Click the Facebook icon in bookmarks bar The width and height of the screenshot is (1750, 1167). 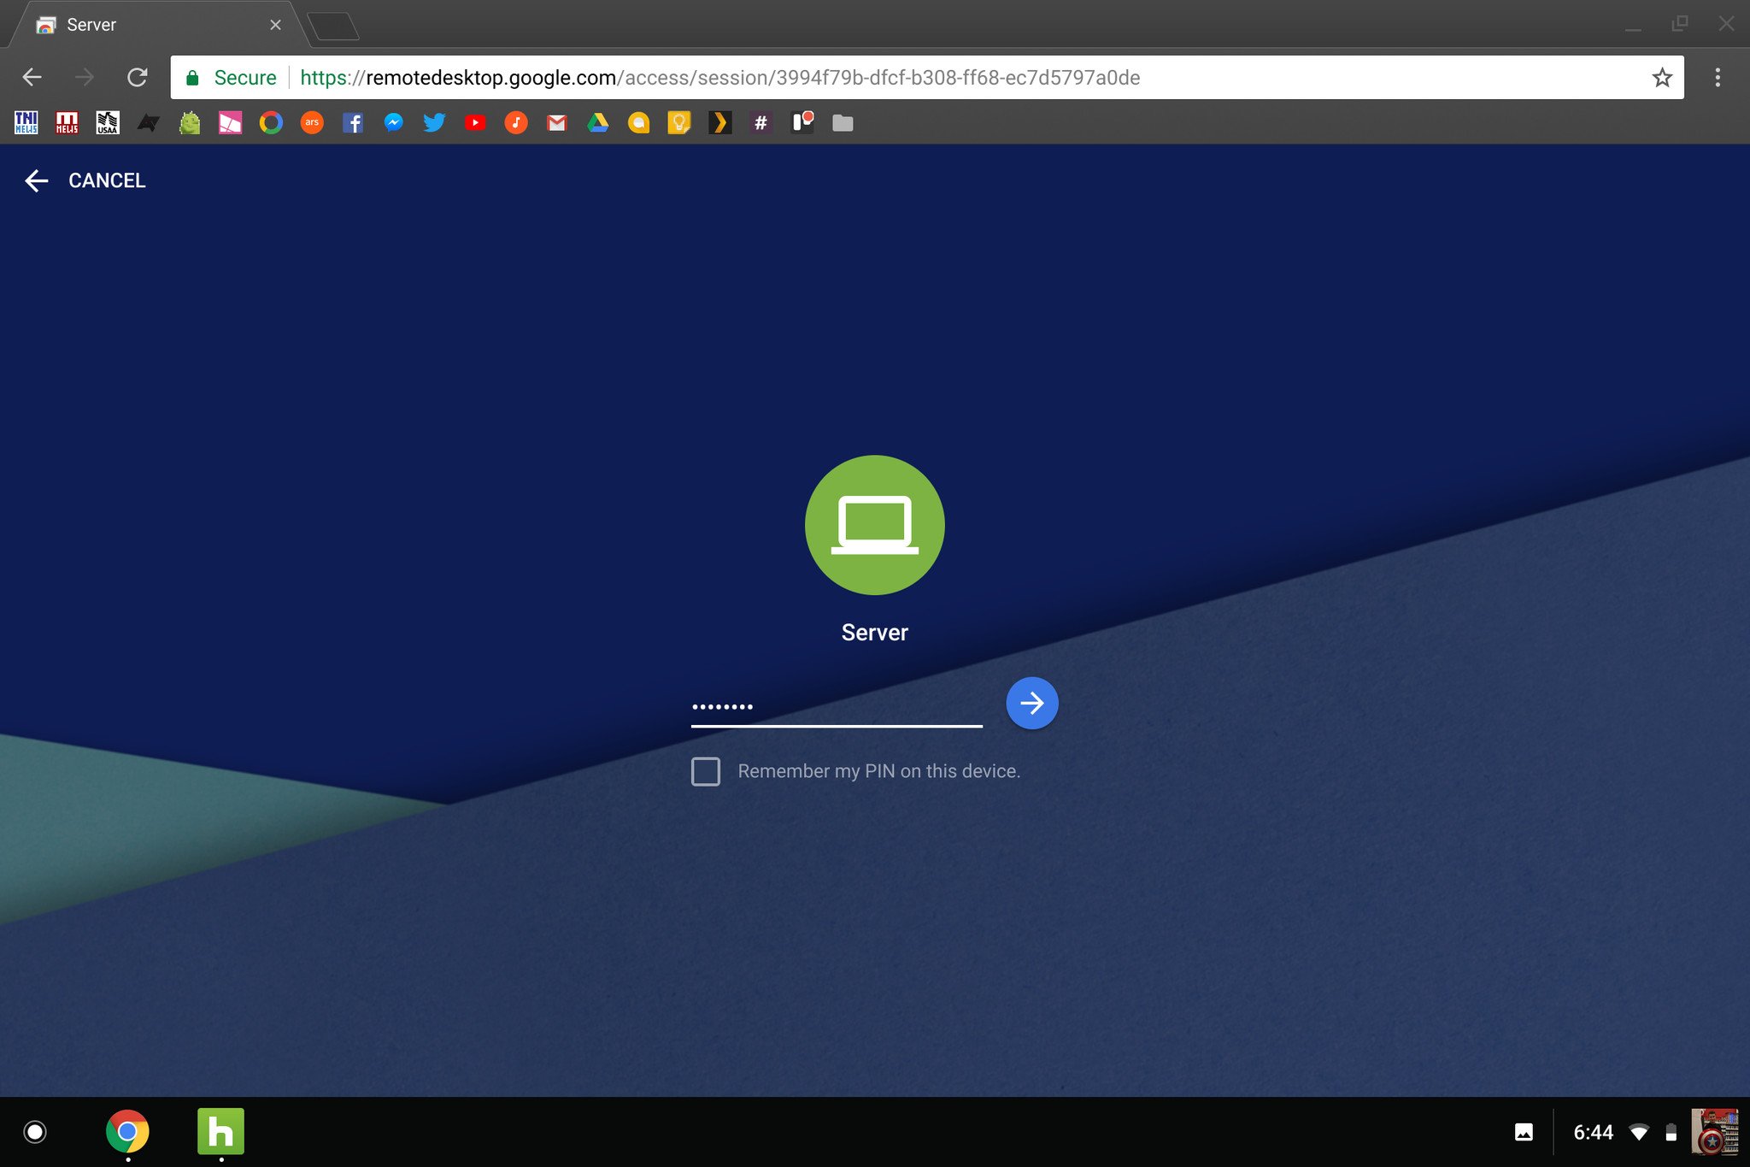pyautogui.click(x=351, y=122)
